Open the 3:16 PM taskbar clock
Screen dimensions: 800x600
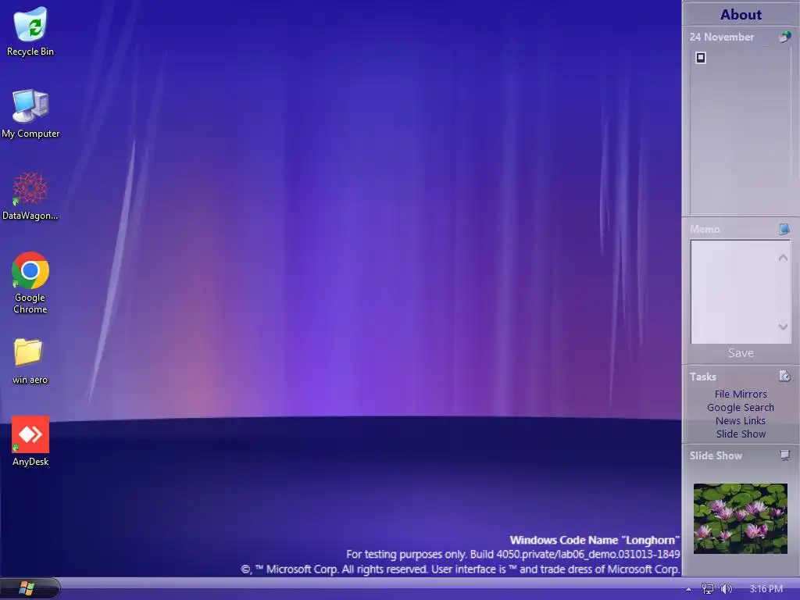tap(766, 589)
